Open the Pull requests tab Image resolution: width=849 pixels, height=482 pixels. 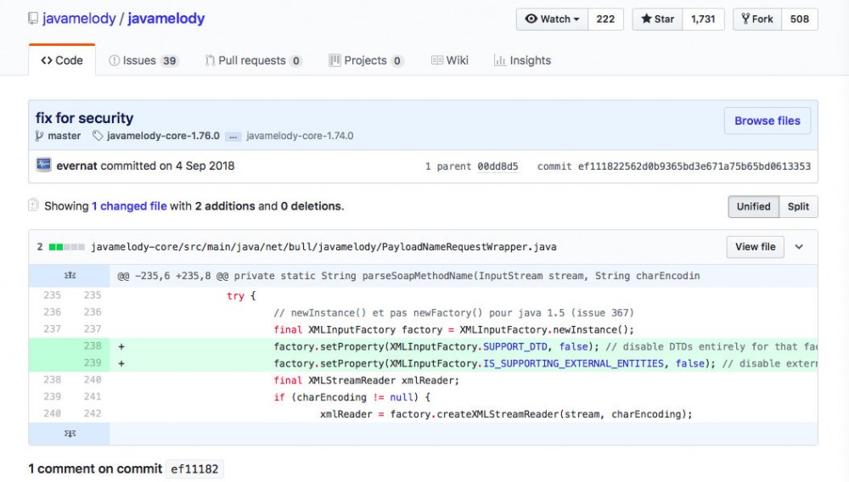(x=253, y=60)
